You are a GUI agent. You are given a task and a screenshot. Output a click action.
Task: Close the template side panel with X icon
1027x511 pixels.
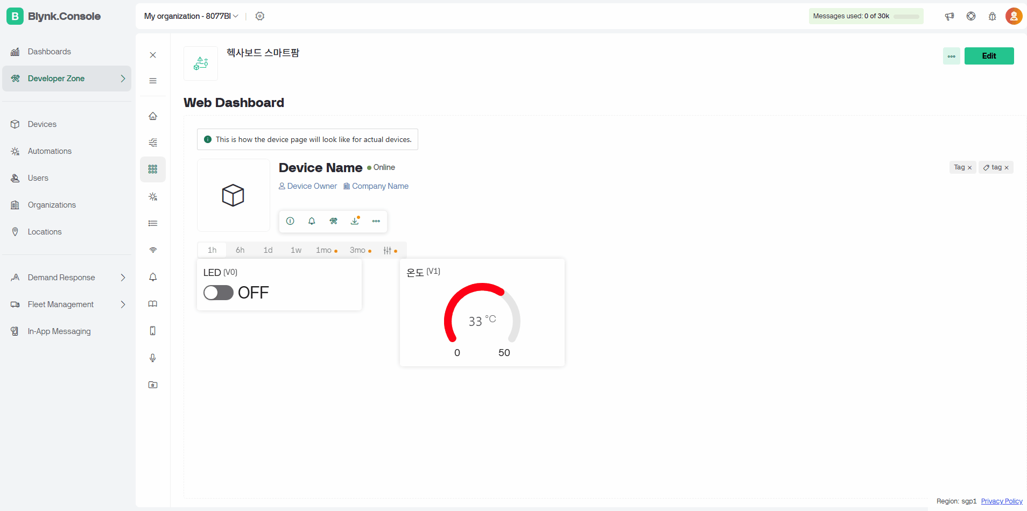pos(153,55)
